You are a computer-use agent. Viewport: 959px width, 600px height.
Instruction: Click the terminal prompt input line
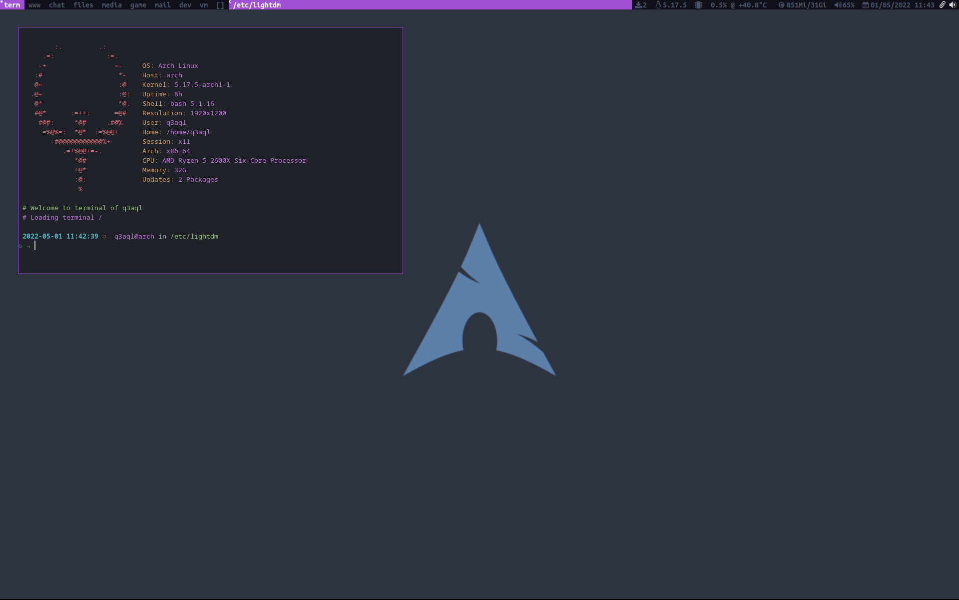(210, 246)
